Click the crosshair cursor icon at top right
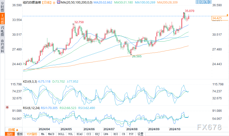This screenshot has height=136, width=229. [x=197, y=2]
